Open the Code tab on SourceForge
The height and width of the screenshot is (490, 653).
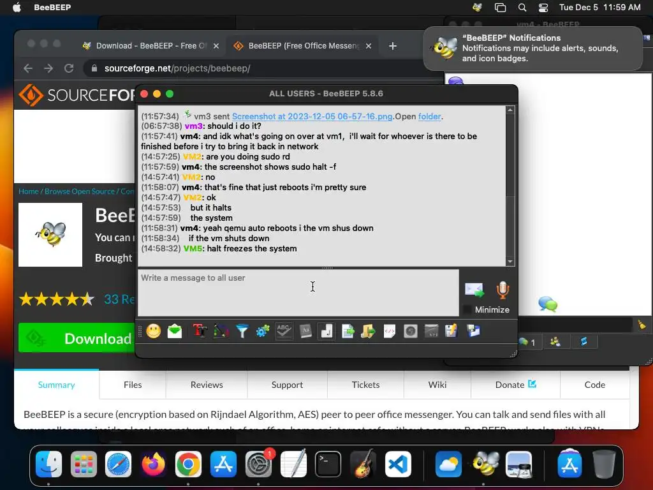(595, 385)
